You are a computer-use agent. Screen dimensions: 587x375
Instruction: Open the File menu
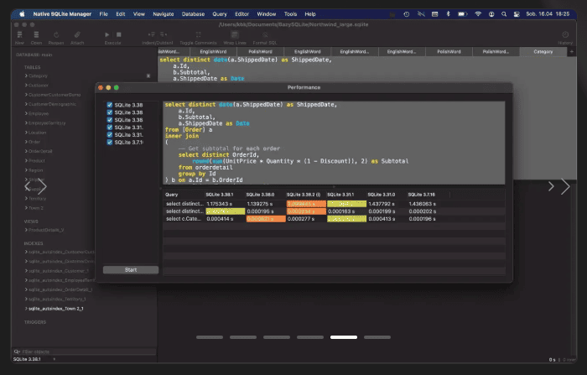tap(104, 14)
